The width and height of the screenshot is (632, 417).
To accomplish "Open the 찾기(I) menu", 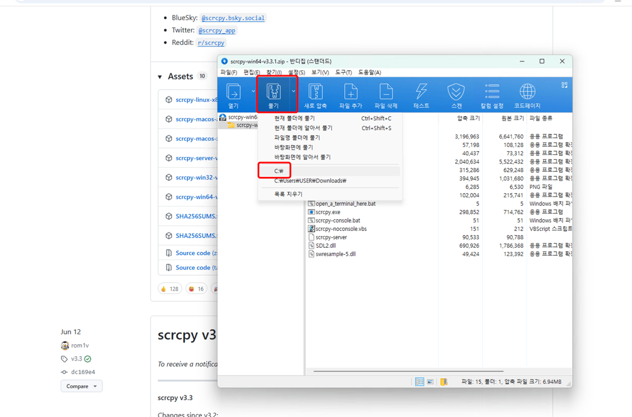I will coord(274,73).
